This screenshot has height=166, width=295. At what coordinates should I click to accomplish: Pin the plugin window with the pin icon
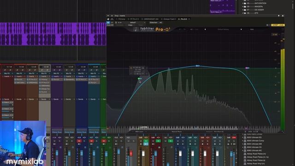(278, 16)
